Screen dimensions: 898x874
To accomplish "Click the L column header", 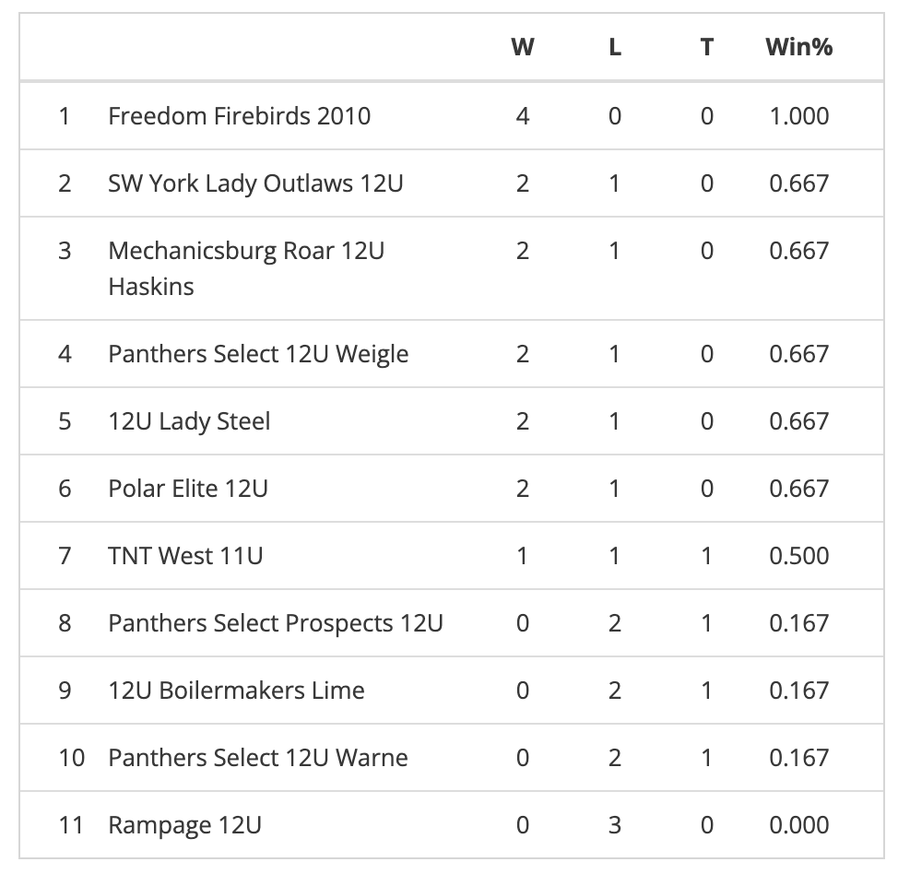I will click(x=615, y=47).
